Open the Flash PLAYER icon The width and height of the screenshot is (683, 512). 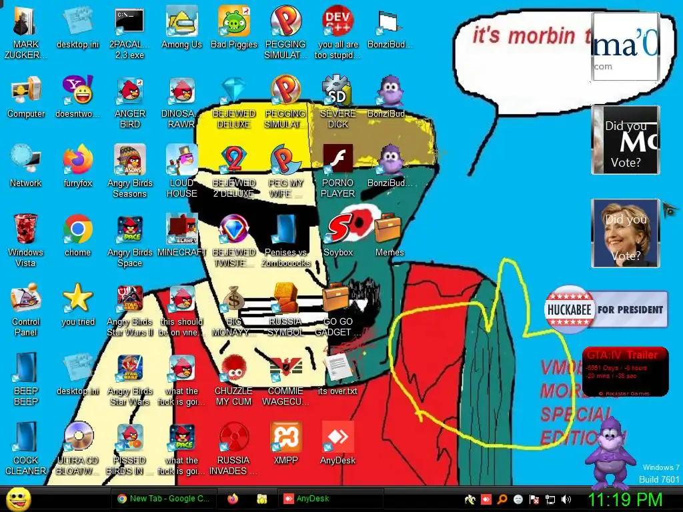(x=338, y=171)
